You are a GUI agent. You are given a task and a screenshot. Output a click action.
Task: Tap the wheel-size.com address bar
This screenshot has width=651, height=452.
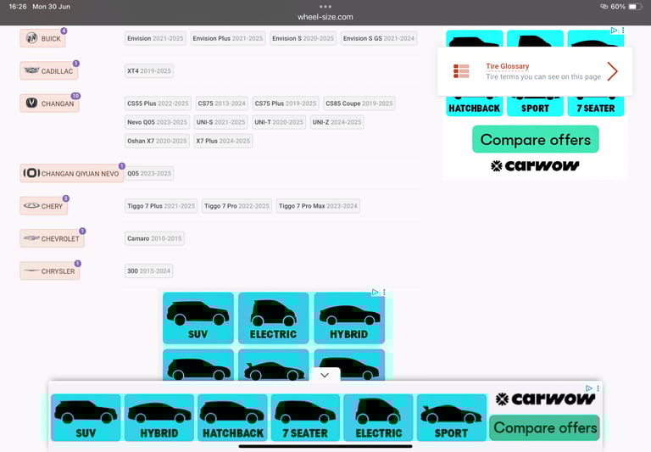[325, 17]
